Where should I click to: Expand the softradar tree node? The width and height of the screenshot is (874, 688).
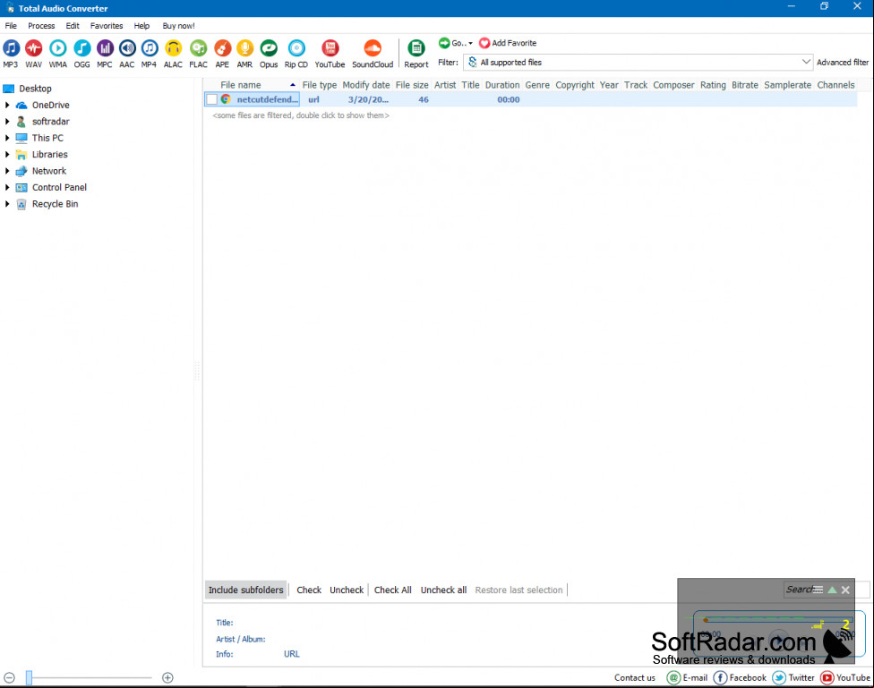[x=7, y=122]
